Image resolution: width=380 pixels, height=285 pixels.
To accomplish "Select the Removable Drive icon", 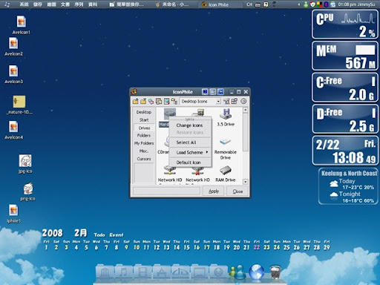I will tap(226, 148).
